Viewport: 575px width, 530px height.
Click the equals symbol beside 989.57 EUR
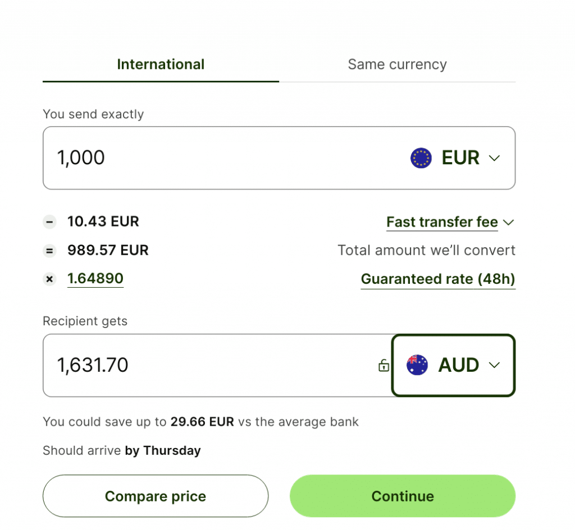click(49, 251)
